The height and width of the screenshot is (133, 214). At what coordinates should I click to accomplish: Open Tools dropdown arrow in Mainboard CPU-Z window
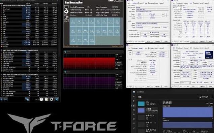[152, 41]
